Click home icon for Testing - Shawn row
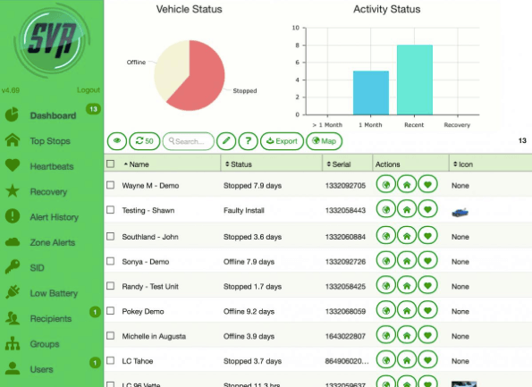Viewport: 532px width, 387px height. point(407,210)
